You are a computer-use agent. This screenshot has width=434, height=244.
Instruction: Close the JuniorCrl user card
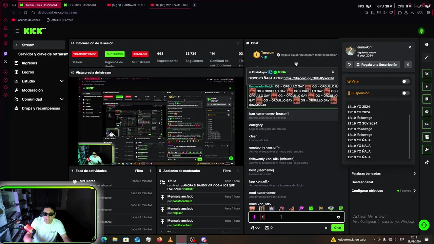(x=410, y=47)
